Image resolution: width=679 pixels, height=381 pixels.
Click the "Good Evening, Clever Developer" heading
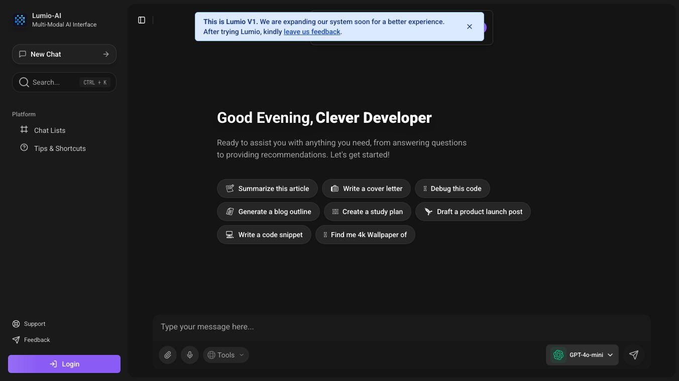(x=324, y=118)
